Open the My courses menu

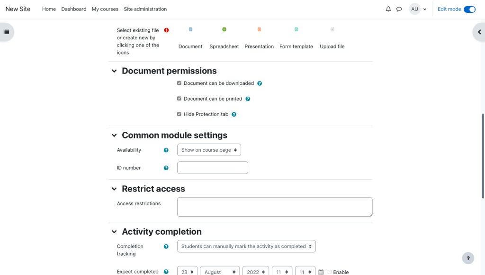point(105,9)
